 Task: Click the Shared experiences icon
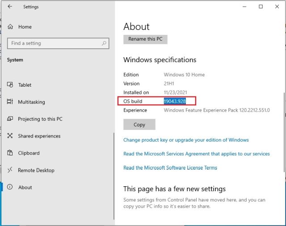tap(10, 136)
